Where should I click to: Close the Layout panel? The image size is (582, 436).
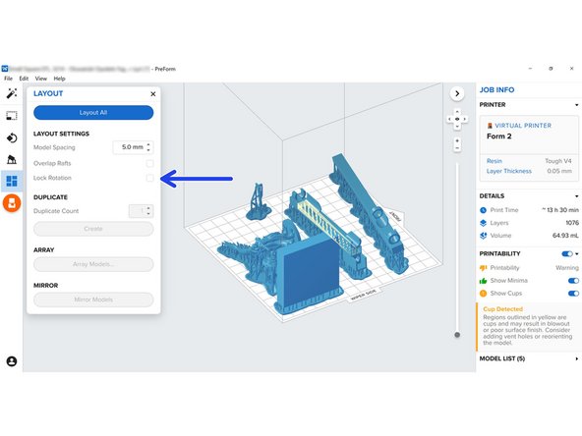click(x=153, y=94)
